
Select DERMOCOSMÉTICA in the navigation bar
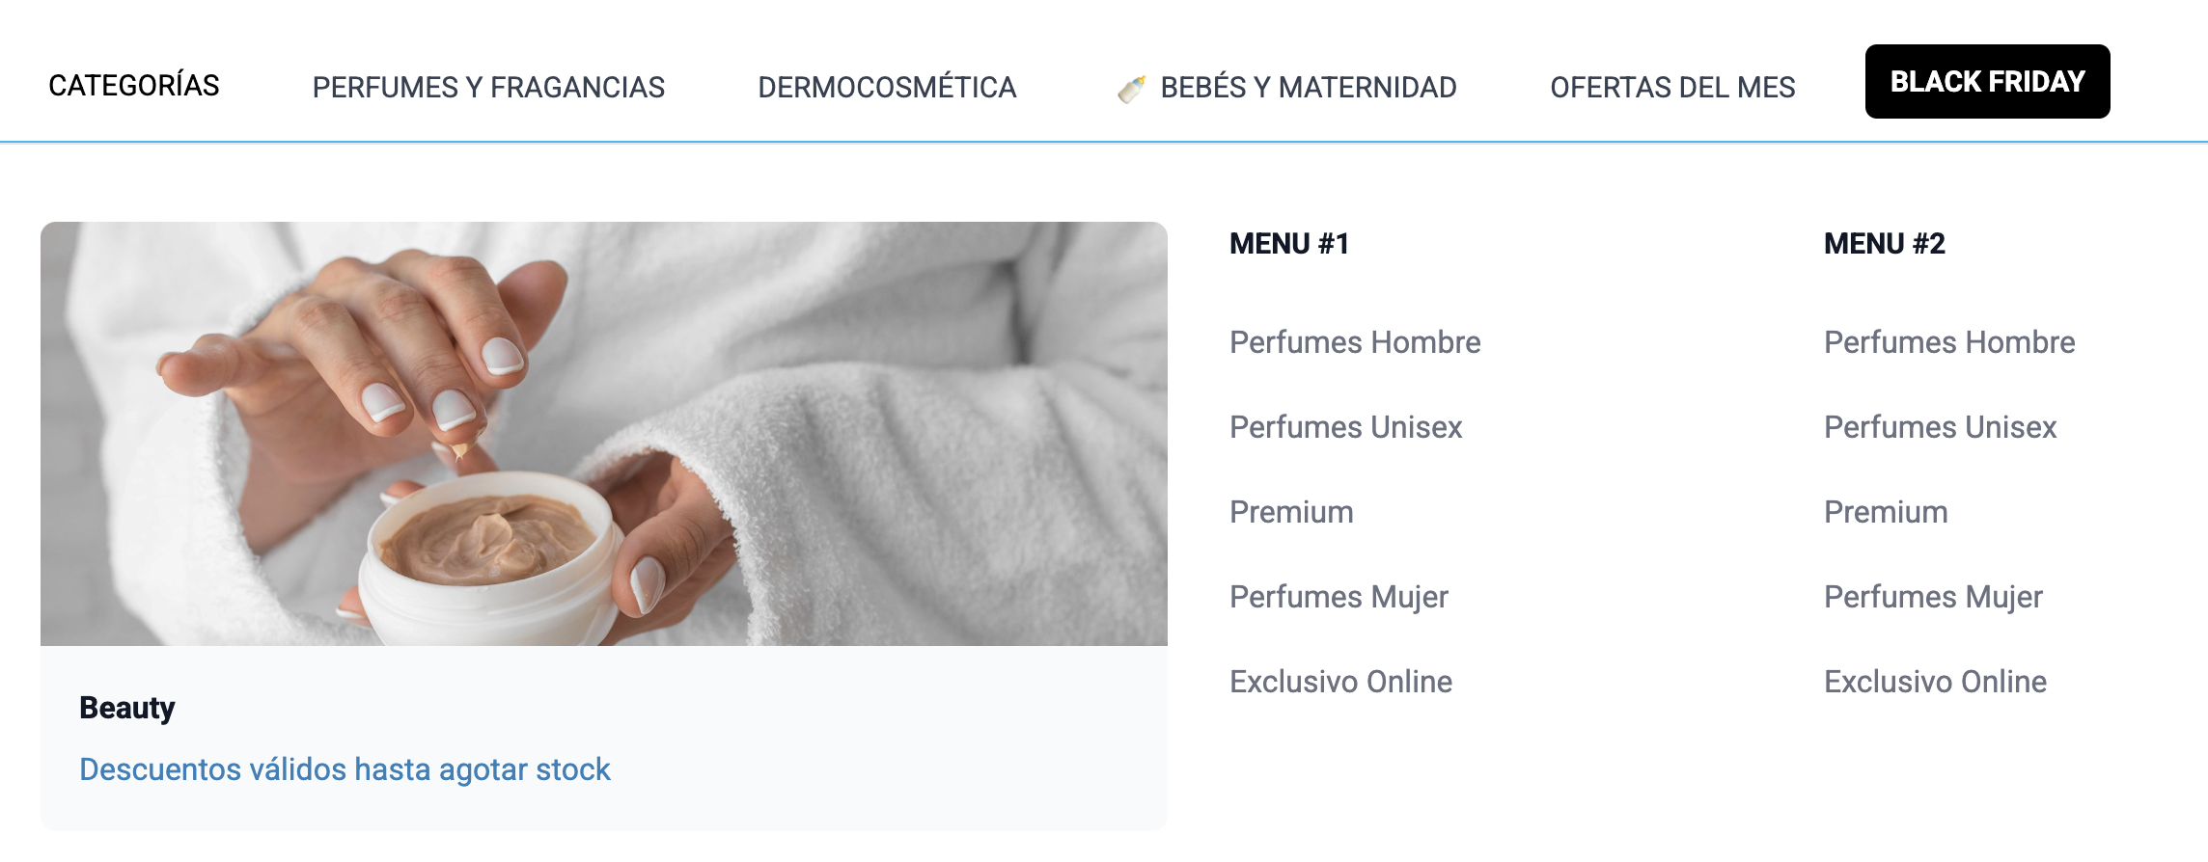pyautogui.click(x=887, y=88)
